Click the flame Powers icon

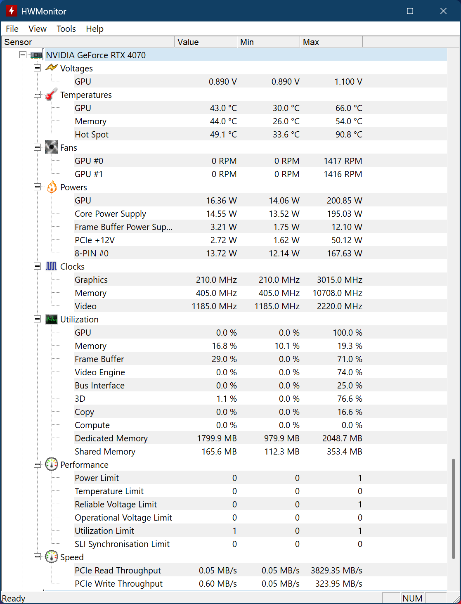click(52, 187)
